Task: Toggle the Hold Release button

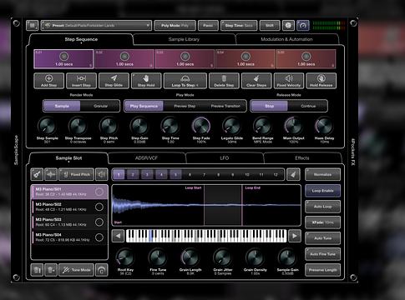Action: (321, 81)
